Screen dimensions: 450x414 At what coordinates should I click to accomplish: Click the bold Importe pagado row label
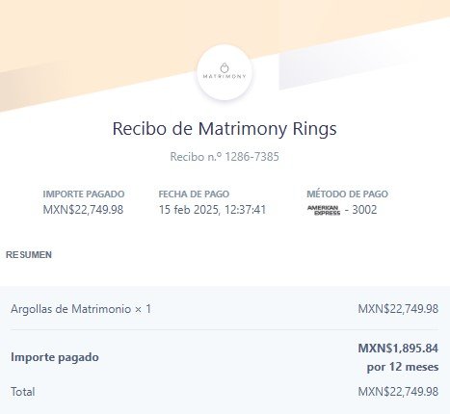point(55,357)
